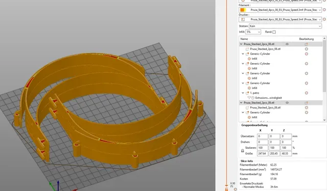
Task: Open the Infill 5% dropdown
Action: tap(253, 32)
